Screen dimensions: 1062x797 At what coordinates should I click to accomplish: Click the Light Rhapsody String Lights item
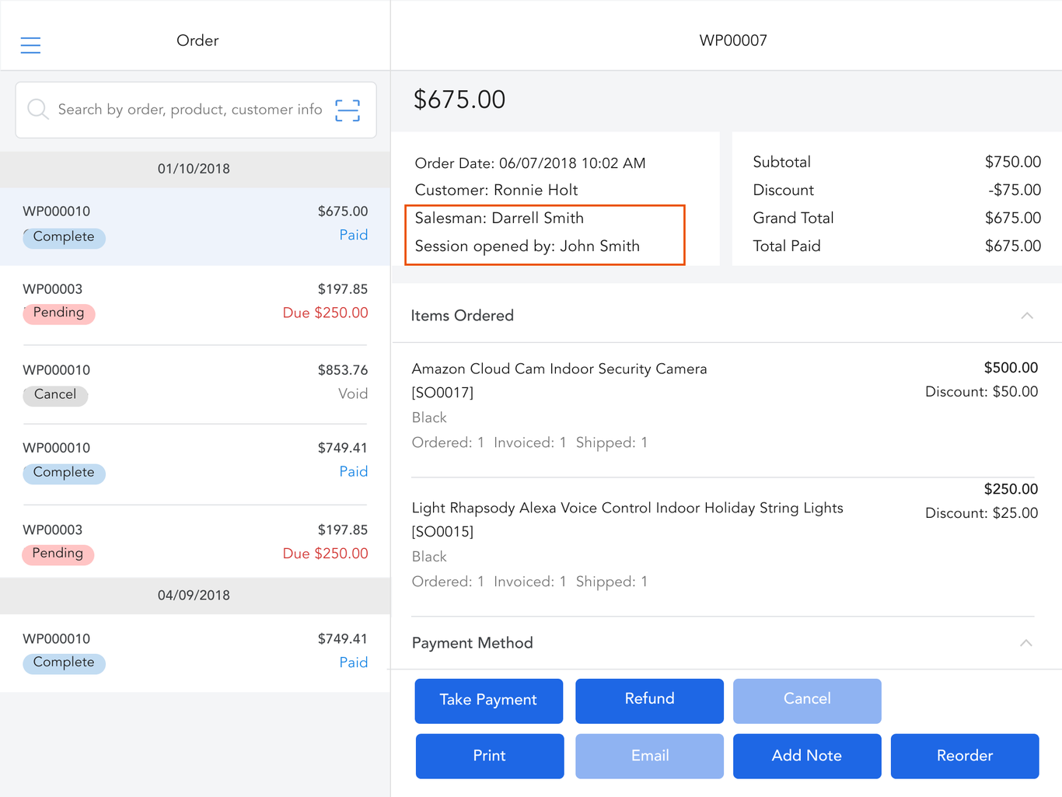pyautogui.click(x=627, y=509)
